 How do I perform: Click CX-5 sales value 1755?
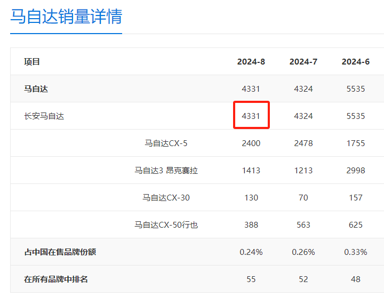click(356, 143)
